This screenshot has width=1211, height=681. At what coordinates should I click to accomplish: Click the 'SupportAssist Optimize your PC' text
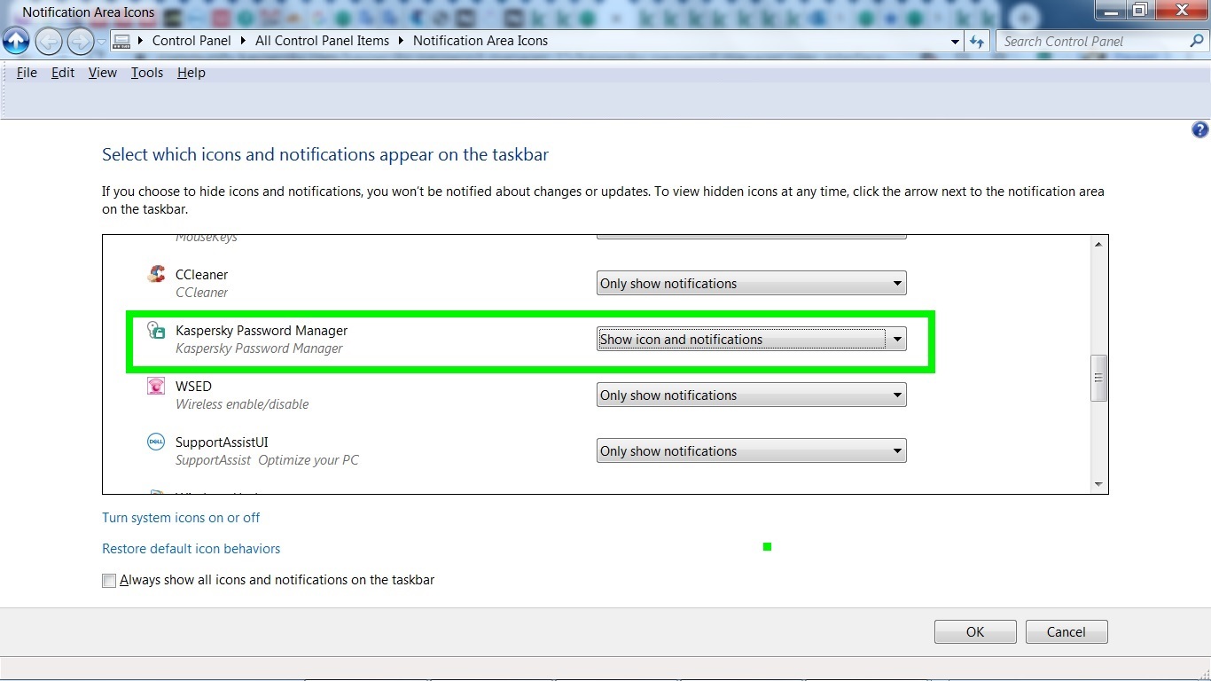click(267, 460)
